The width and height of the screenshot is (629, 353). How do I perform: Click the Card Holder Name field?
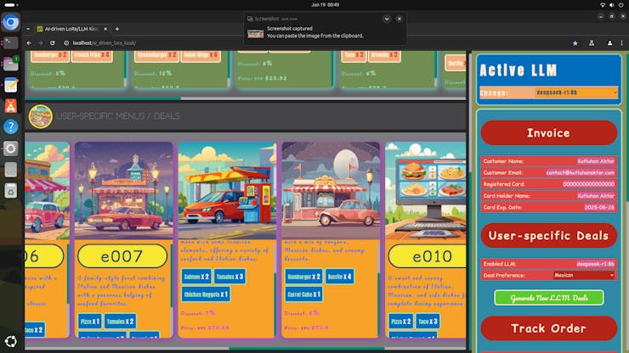(x=549, y=196)
